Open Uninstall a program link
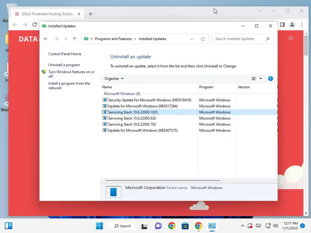Screen dimensions: 311x233 [64, 65]
